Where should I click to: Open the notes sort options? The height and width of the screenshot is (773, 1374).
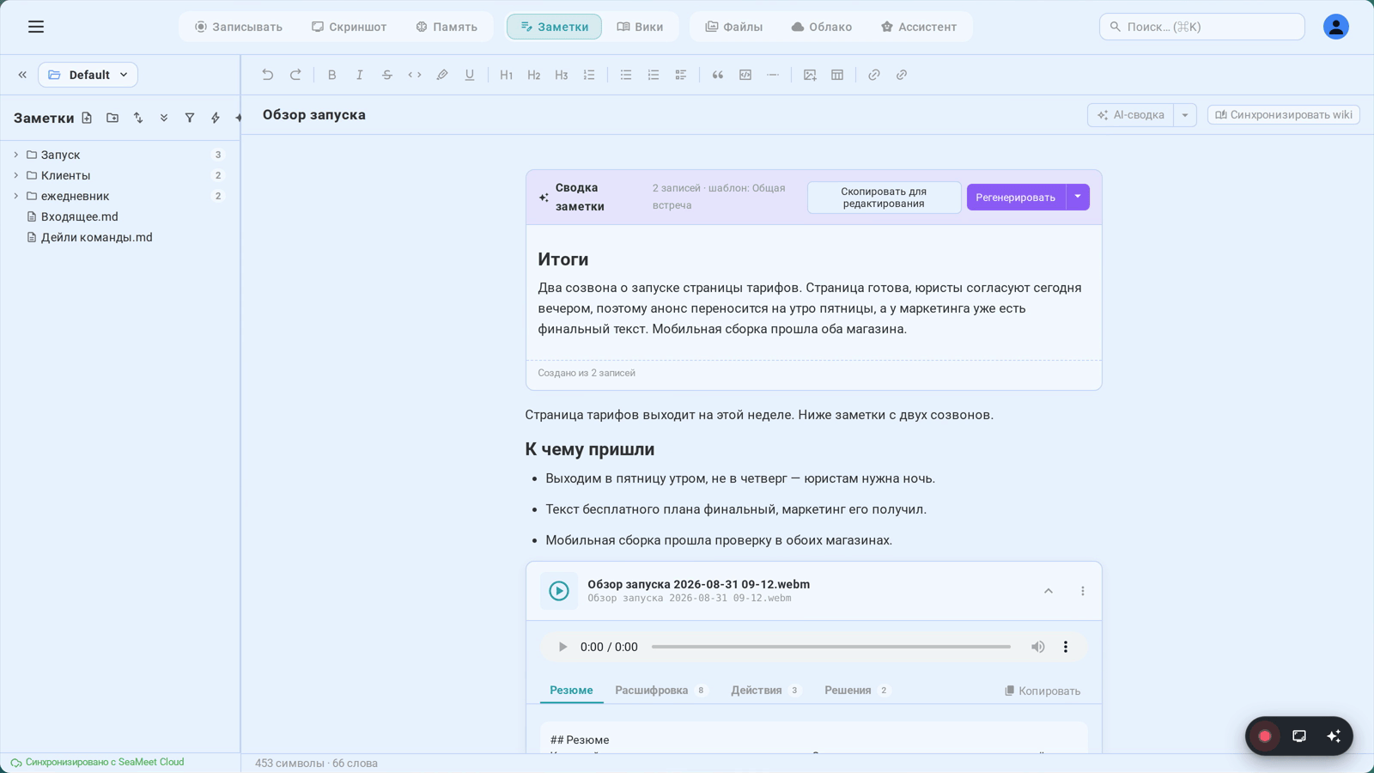(138, 118)
